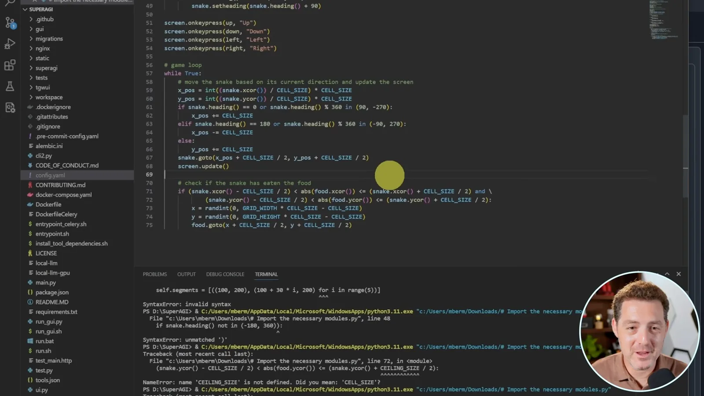Expand the superagi folder
704x396 pixels.
(47, 68)
